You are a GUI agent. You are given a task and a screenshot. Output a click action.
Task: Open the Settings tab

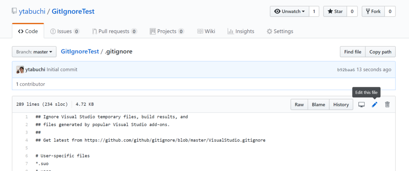pyautogui.click(x=280, y=31)
